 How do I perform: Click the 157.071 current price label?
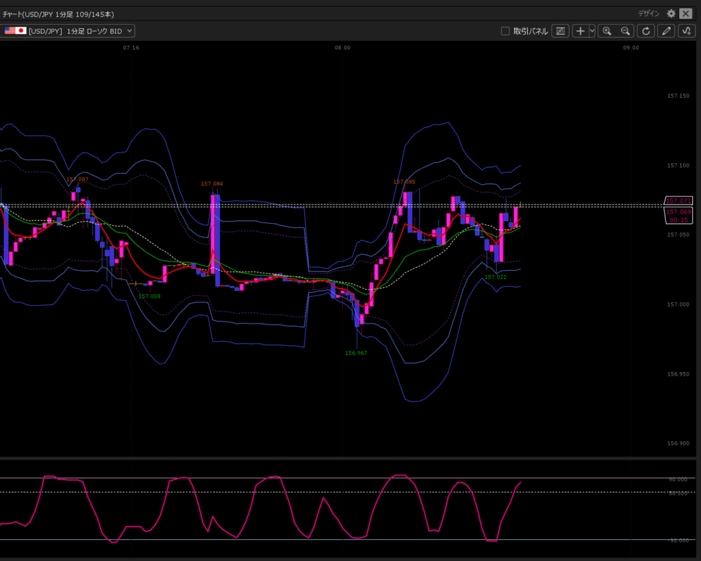point(679,200)
